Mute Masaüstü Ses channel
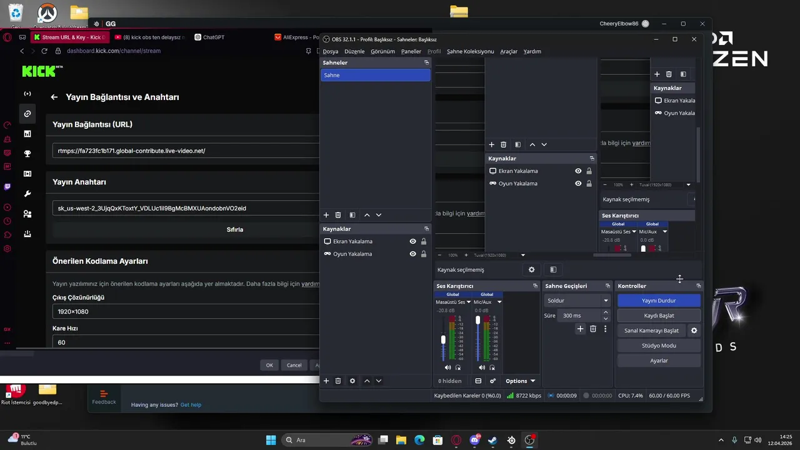This screenshot has height=450, width=800. (x=447, y=367)
